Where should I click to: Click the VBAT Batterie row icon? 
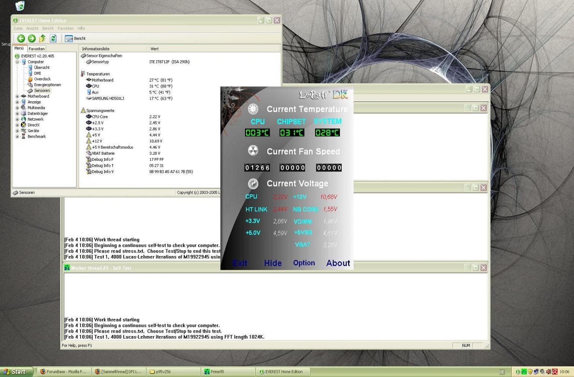click(89, 153)
